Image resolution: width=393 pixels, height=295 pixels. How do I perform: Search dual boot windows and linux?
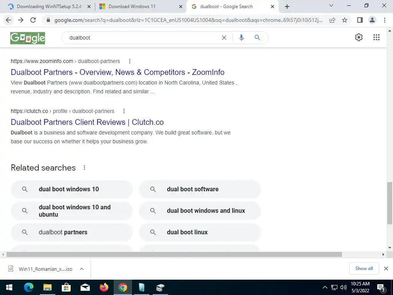coord(200,211)
